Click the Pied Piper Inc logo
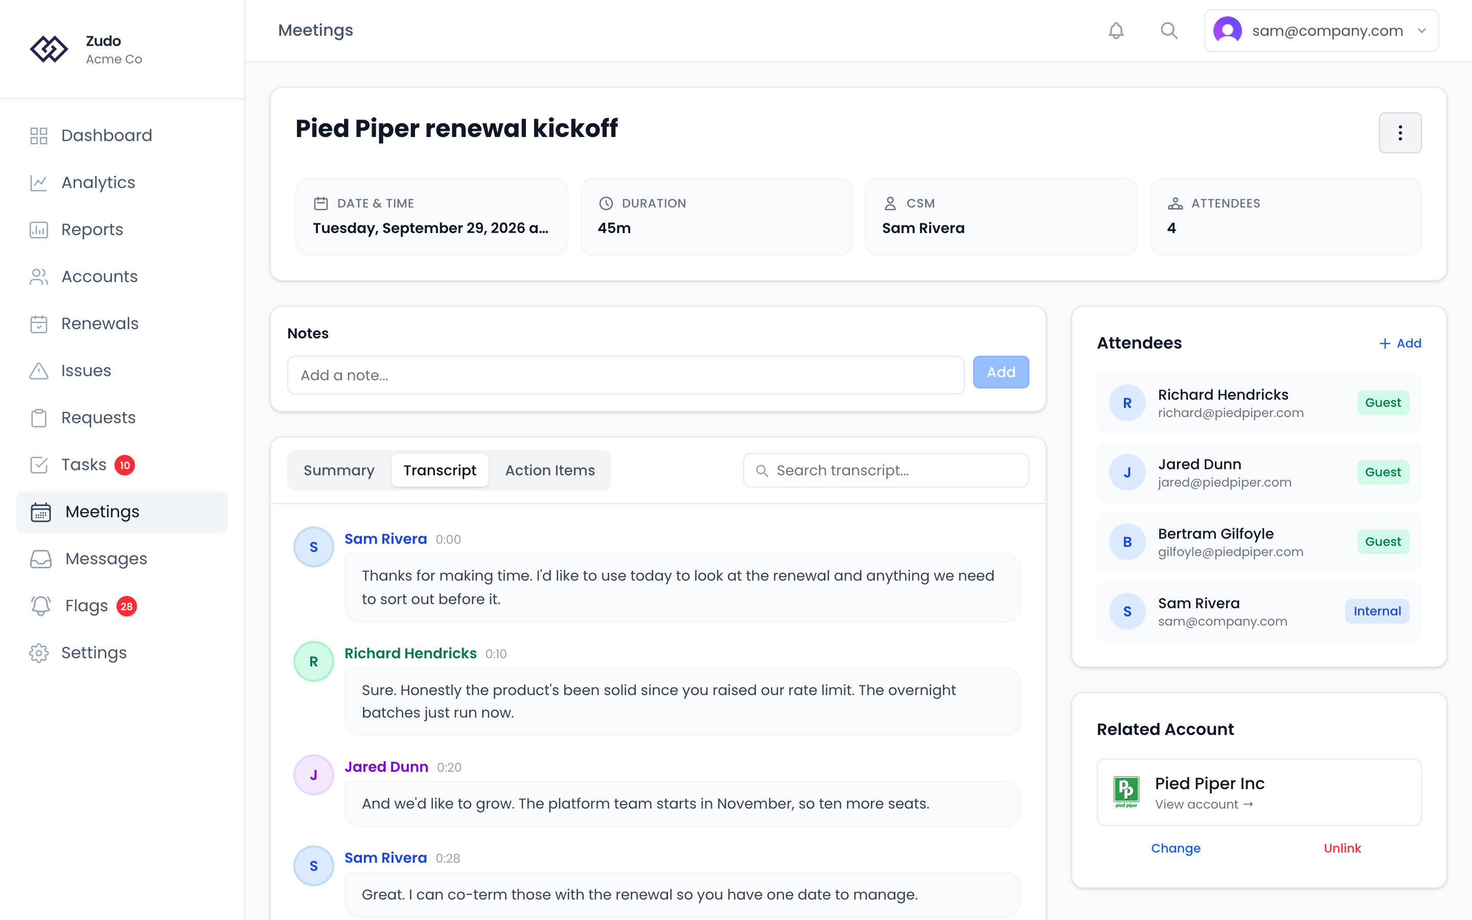Image resolution: width=1472 pixels, height=920 pixels. click(x=1126, y=792)
